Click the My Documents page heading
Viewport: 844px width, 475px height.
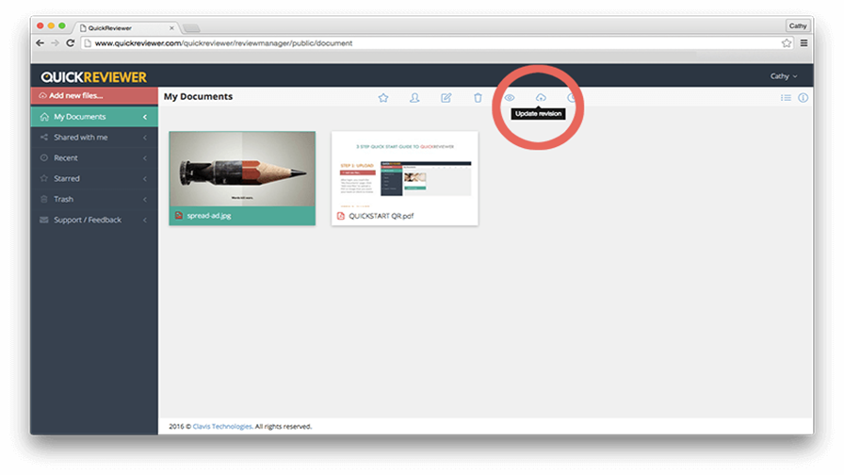click(198, 96)
